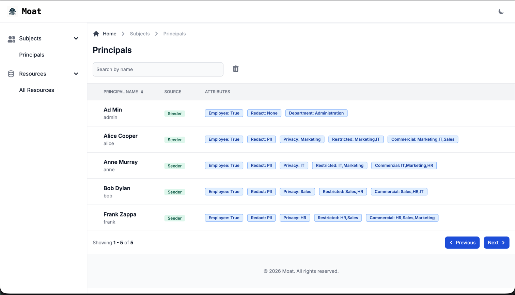Toggle the Seeder badge on Alice Cooper's row
This screenshot has height=295, width=515.
pos(175,140)
